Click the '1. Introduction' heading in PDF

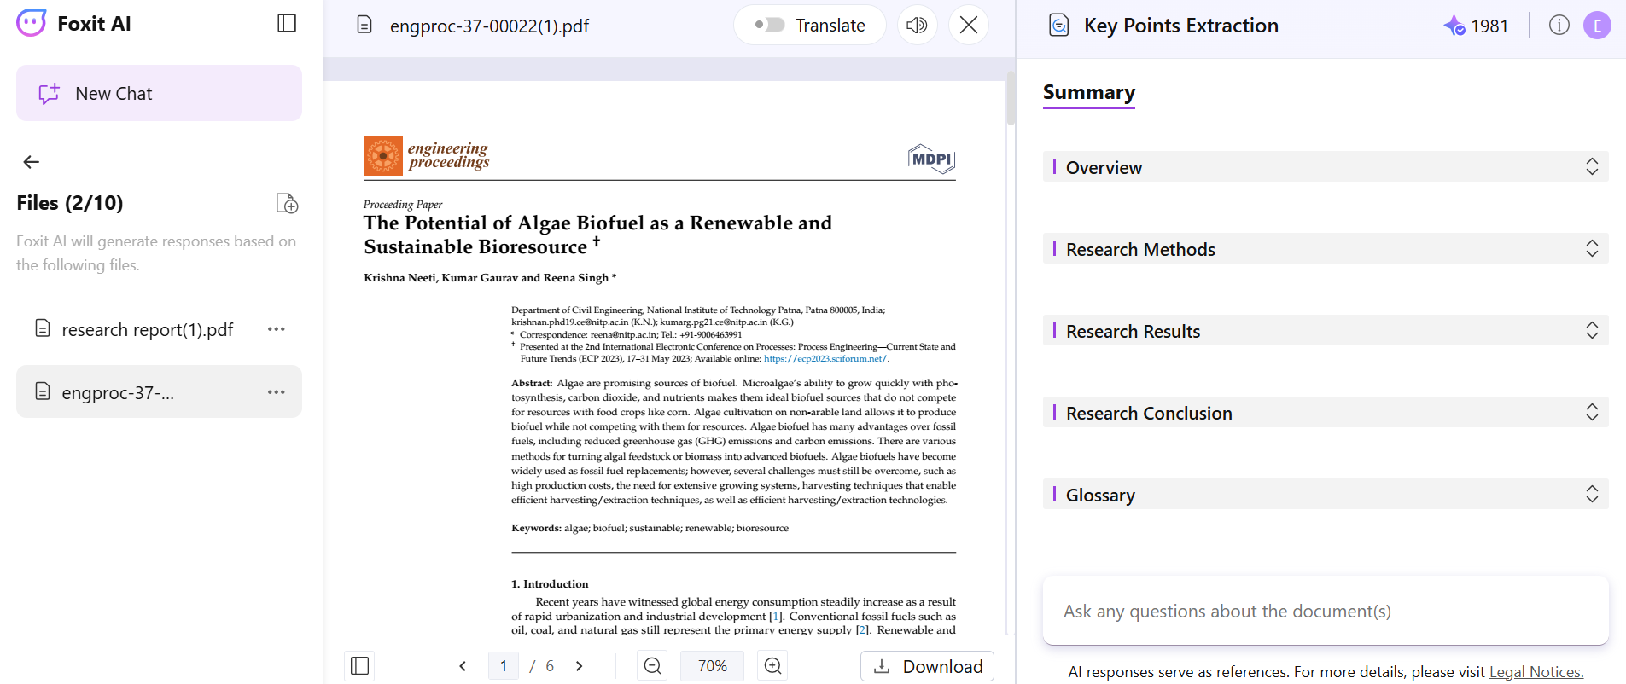click(x=550, y=584)
